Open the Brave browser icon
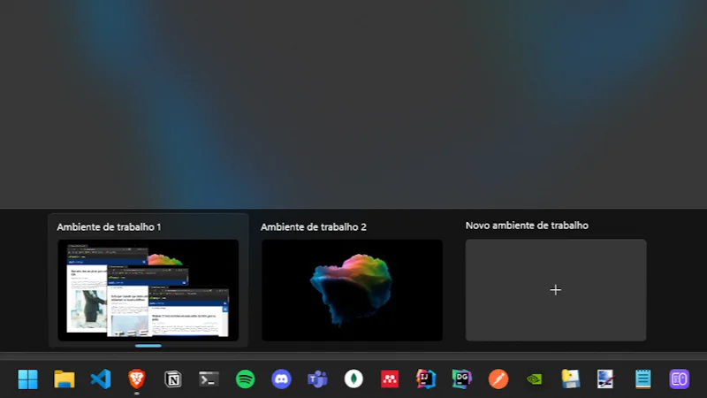This screenshot has height=398, width=707. click(x=136, y=379)
